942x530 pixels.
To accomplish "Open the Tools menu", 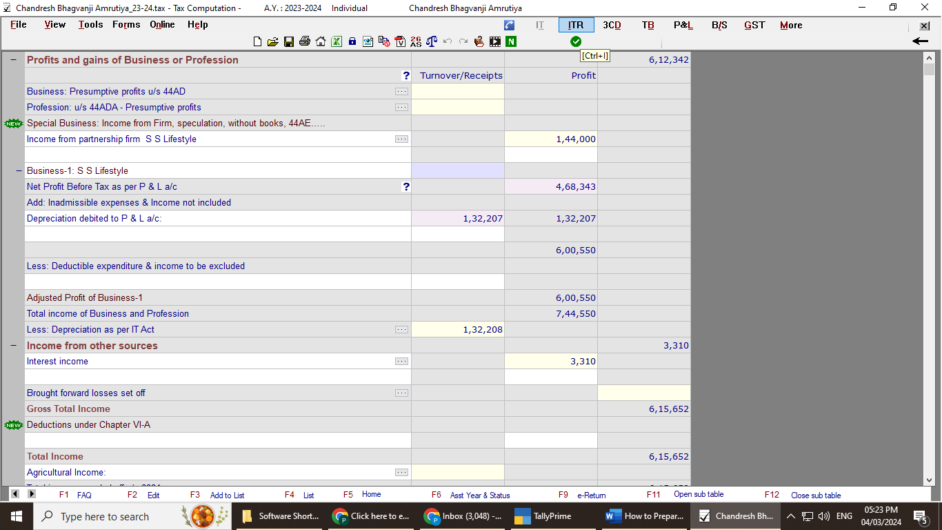I will pyautogui.click(x=90, y=25).
